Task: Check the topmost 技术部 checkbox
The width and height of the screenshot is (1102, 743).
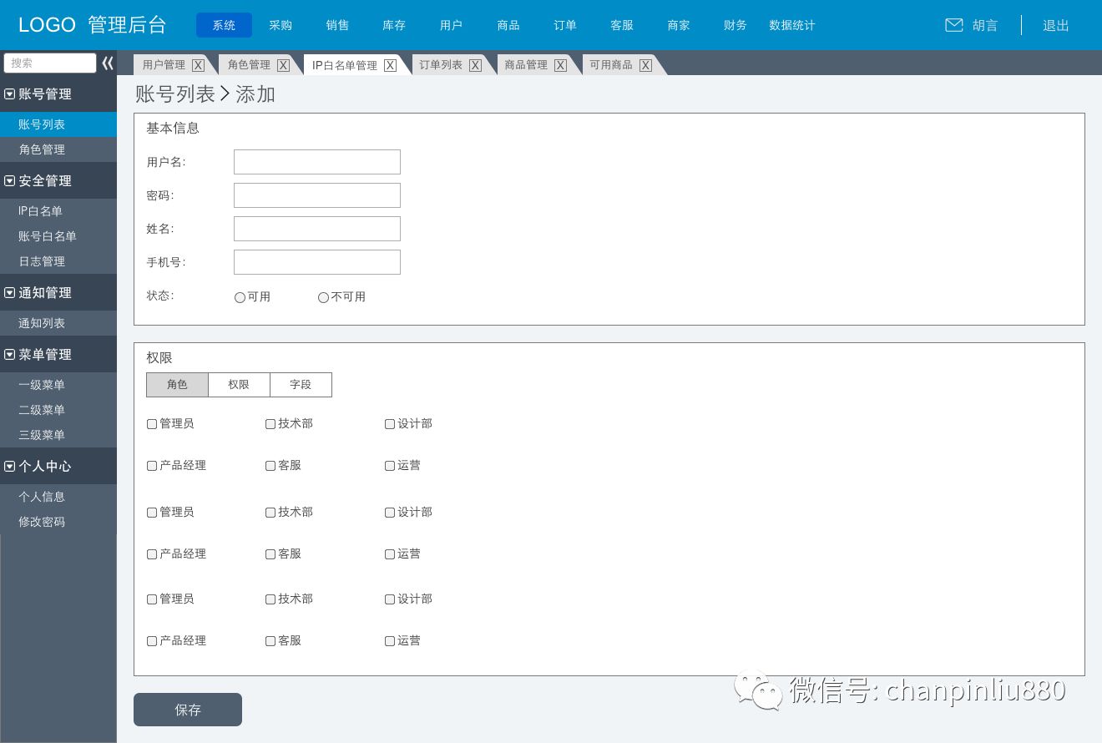Action: tap(270, 424)
